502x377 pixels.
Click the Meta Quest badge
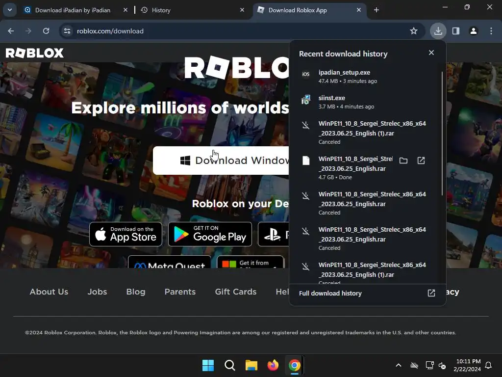point(169,262)
